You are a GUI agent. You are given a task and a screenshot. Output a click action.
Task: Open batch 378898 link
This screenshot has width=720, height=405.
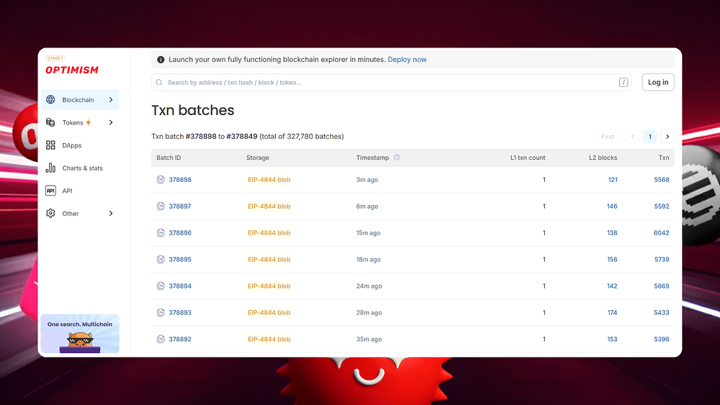180,180
